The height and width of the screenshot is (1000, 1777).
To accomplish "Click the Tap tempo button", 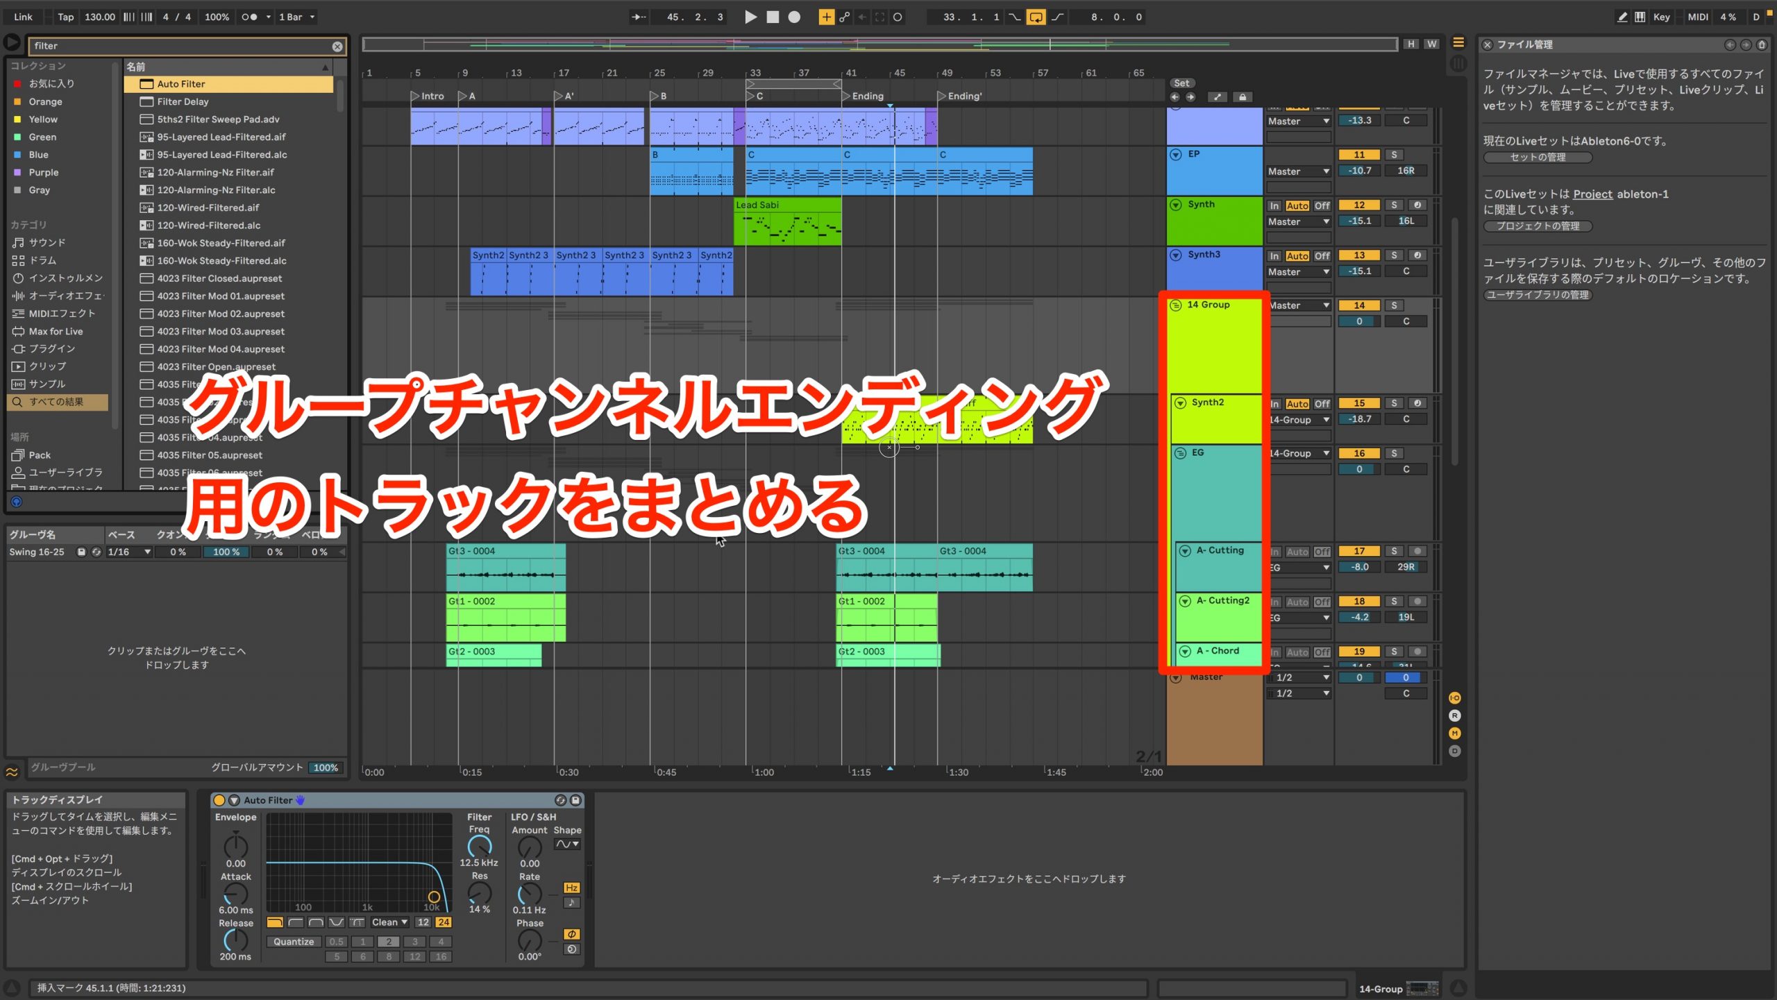I will pyautogui.click(x=65, y=17).
